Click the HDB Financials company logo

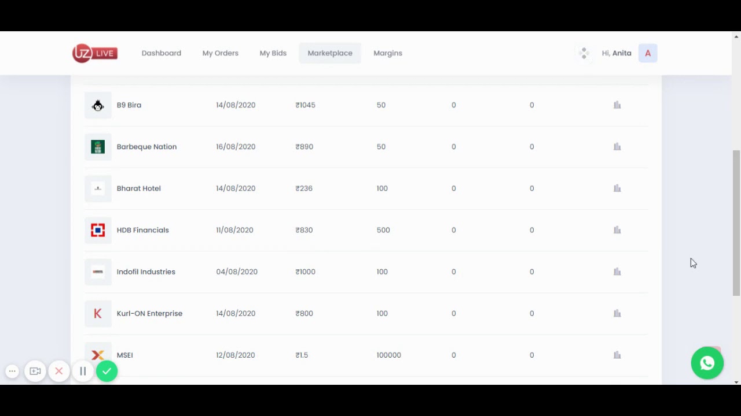click(98, 230)
